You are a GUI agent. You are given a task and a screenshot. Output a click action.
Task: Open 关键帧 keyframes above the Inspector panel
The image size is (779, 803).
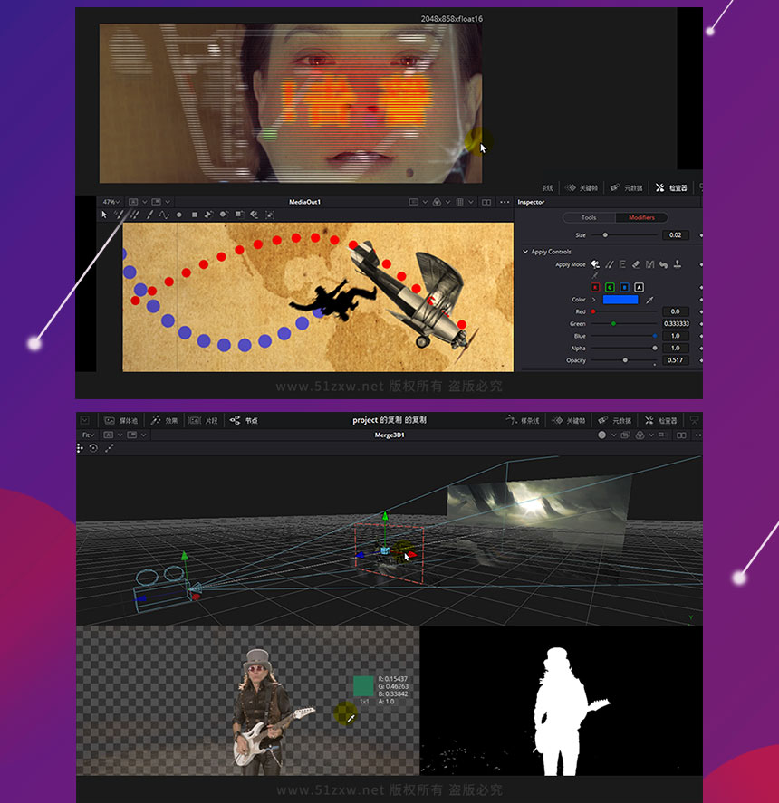tap(582, 188)
